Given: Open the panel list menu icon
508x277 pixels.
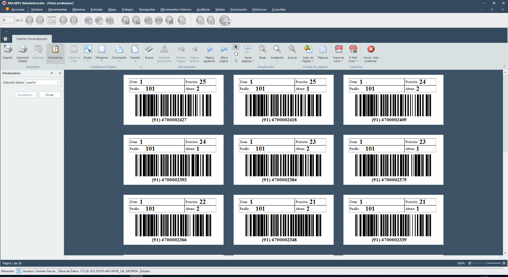Looking at the screenshot, I should pos(6,39).
